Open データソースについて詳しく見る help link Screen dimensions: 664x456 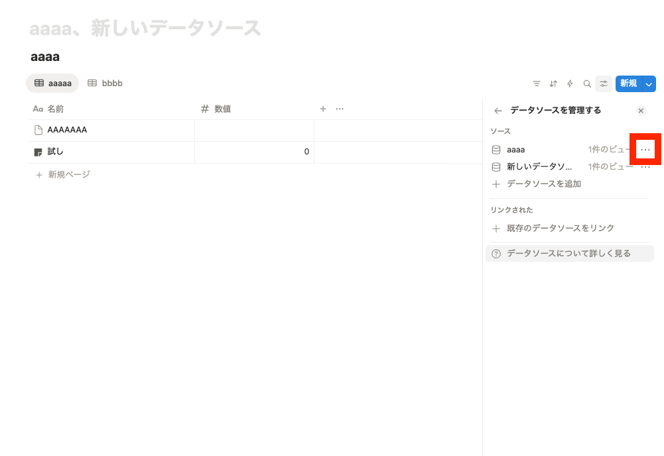tap(568, 253)
